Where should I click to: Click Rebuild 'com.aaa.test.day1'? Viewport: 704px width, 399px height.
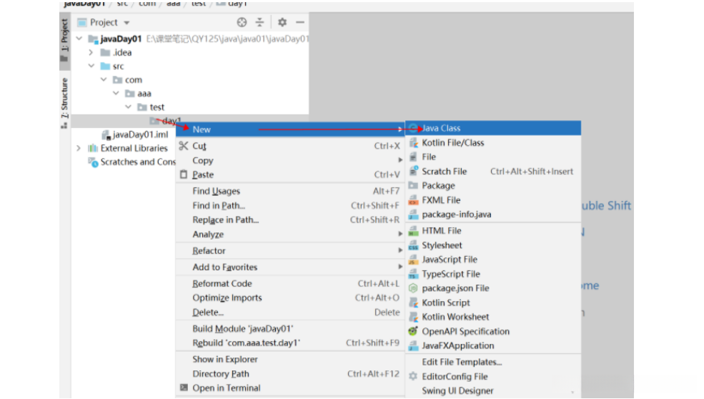pyautogui.click(x=290, y=343)
